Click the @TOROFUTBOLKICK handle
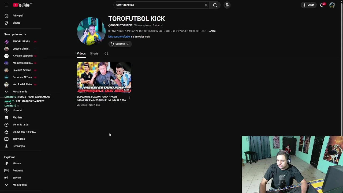The width and height of the screenshot is (343, 193). (x=120, y=25)
